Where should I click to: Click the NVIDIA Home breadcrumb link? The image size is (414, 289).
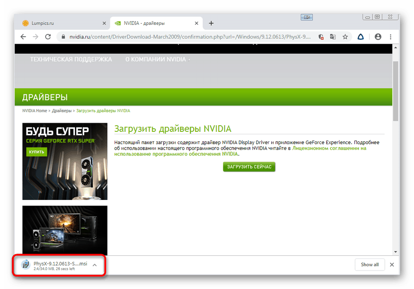[34, 111]
